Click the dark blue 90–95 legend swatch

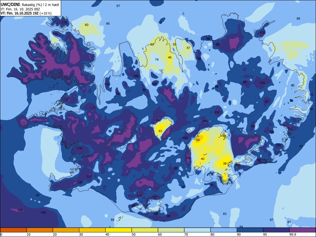(250, 230)
